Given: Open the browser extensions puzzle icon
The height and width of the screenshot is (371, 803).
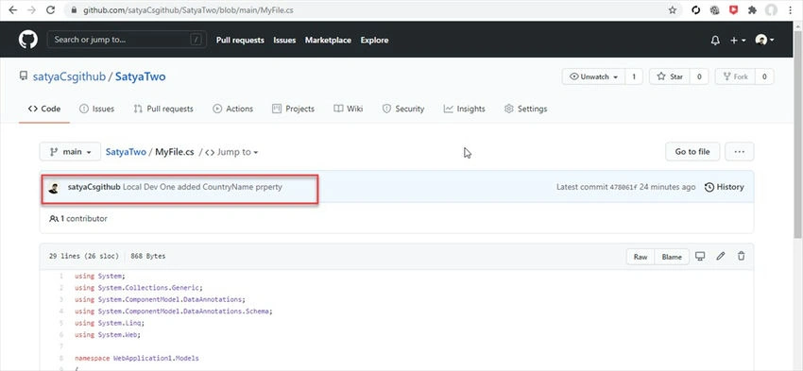Looking at the screenshot, I should point(752,10).
